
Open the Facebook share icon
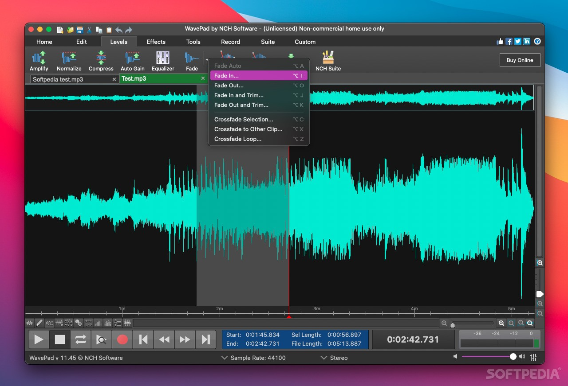click(x=509, y=41)
